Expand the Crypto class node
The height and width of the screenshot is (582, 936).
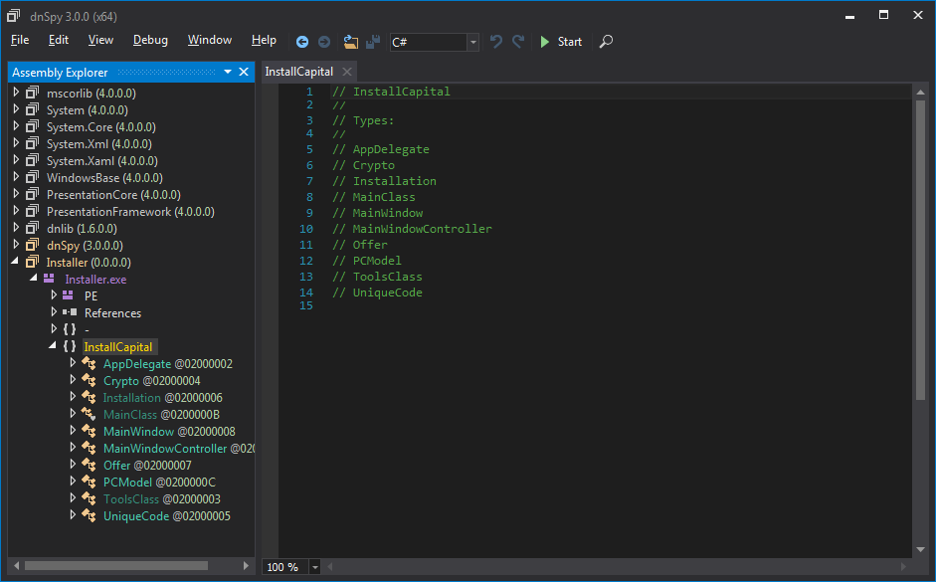(73, 380)
